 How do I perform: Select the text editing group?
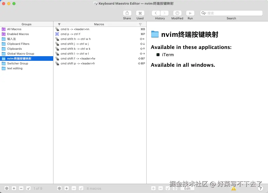[27, 68]
